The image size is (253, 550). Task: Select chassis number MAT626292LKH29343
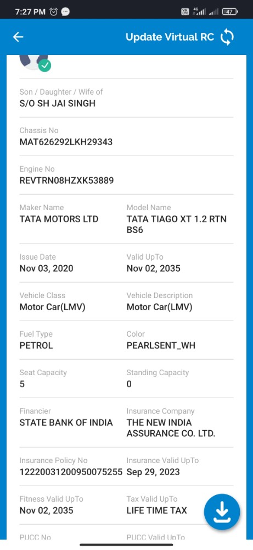tap(66, 142)
